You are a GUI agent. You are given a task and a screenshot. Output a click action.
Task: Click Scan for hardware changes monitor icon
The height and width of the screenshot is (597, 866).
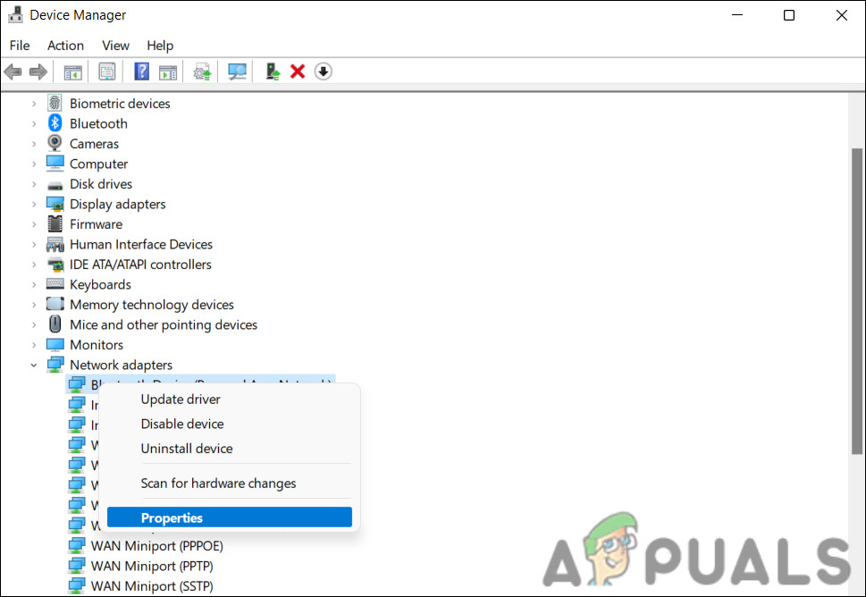(x=237, y=71)
